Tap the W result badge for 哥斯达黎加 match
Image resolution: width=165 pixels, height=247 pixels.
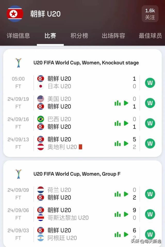pyautogui.click(x=150, y=214)
